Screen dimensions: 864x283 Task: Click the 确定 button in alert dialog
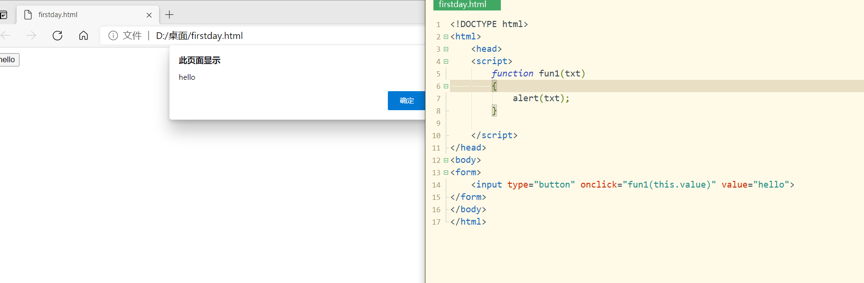click(x=406, y=101)
